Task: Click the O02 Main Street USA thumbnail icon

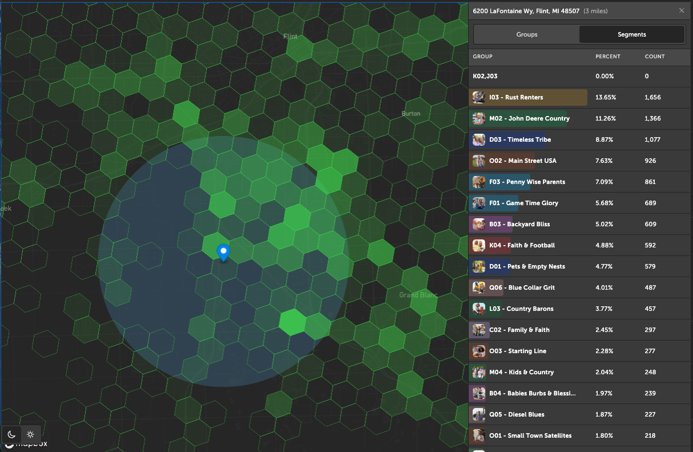Action: (x=479, y=161)
